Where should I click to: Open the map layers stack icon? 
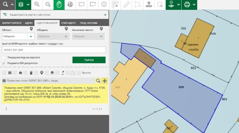[x=21, y=4]
